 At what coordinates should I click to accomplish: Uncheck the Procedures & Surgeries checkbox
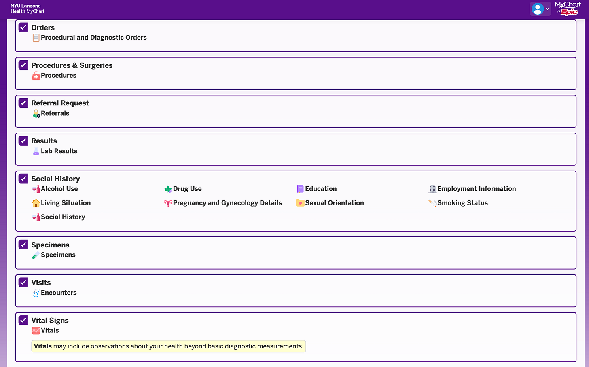[x=23, y=65]
